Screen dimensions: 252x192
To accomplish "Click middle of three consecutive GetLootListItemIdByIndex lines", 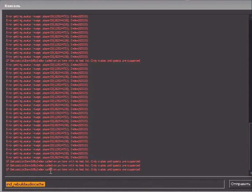I will 73,165.
